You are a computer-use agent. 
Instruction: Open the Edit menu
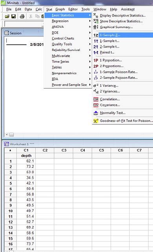tap(18, 9)
